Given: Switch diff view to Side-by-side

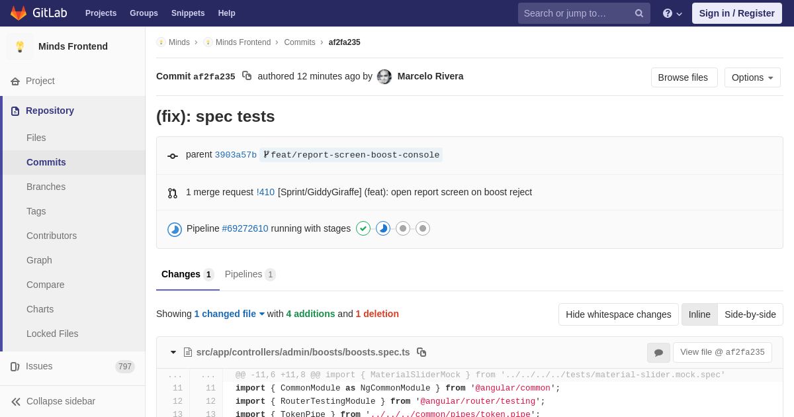Looking at the screenshot, I should point(750,314).
